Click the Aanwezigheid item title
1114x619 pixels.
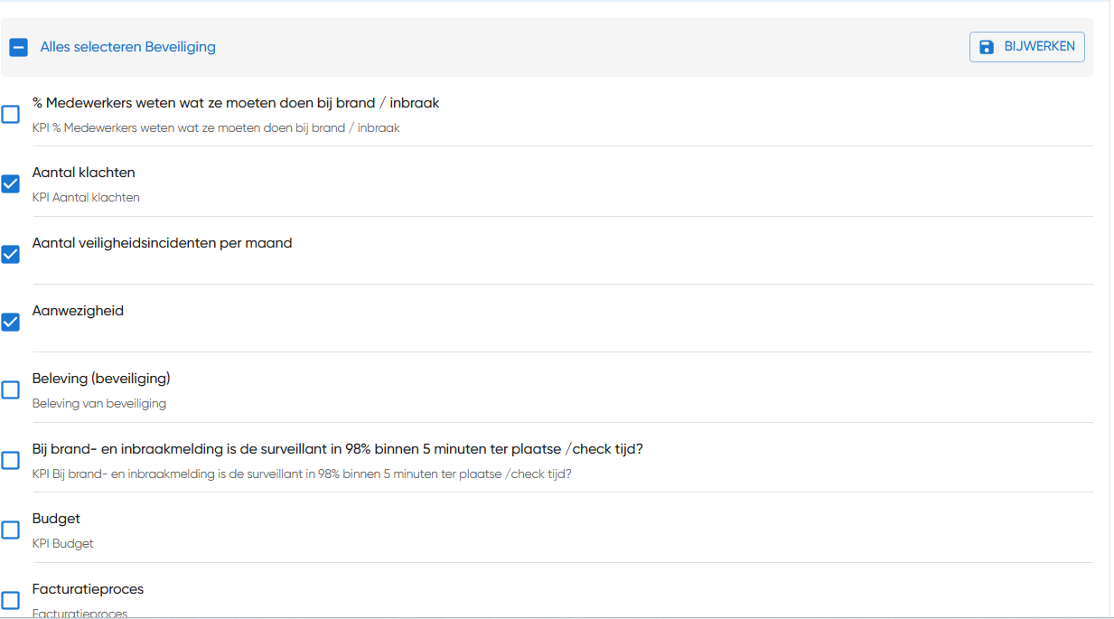pyautogui.click(x=78, y=311)
